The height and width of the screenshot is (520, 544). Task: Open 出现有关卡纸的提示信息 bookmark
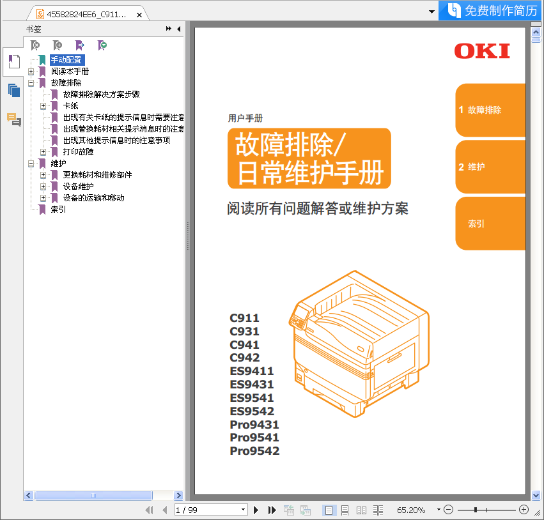123,117
